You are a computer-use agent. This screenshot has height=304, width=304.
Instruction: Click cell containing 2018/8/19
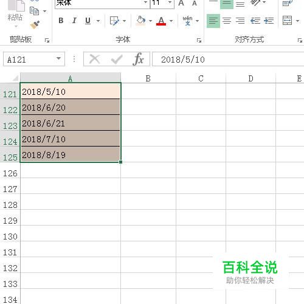click(x=71, y=154)
